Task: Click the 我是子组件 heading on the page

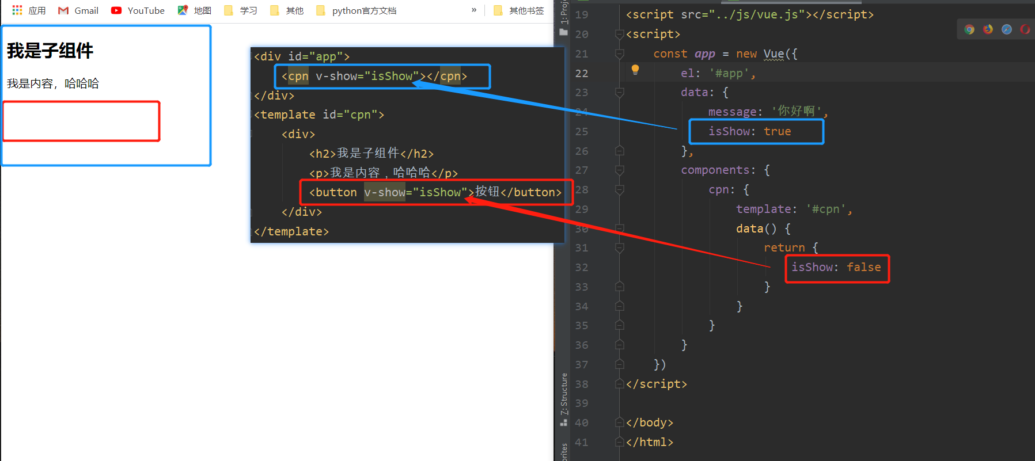Action: [x=50, y=51]
